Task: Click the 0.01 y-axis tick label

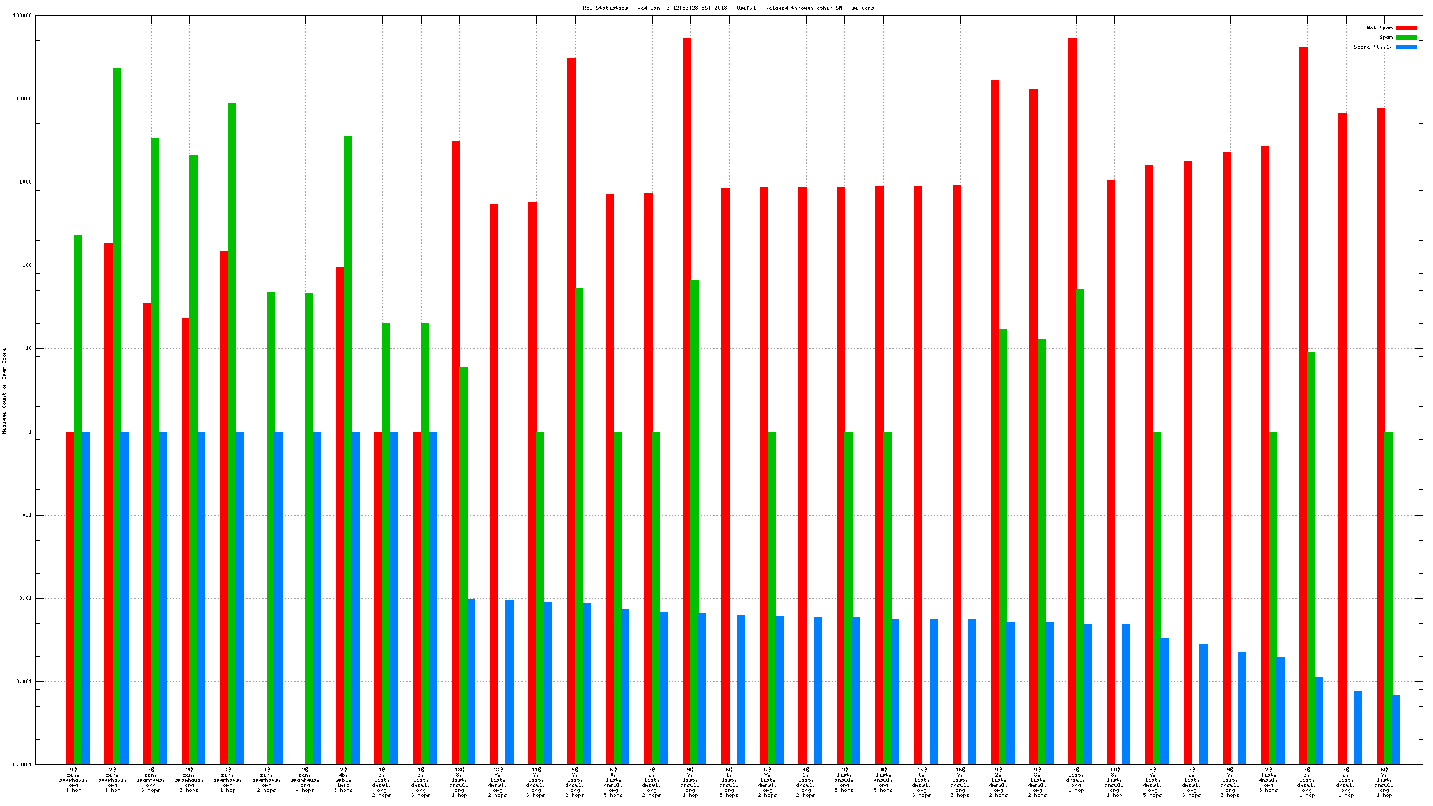Action: (26, 599)
